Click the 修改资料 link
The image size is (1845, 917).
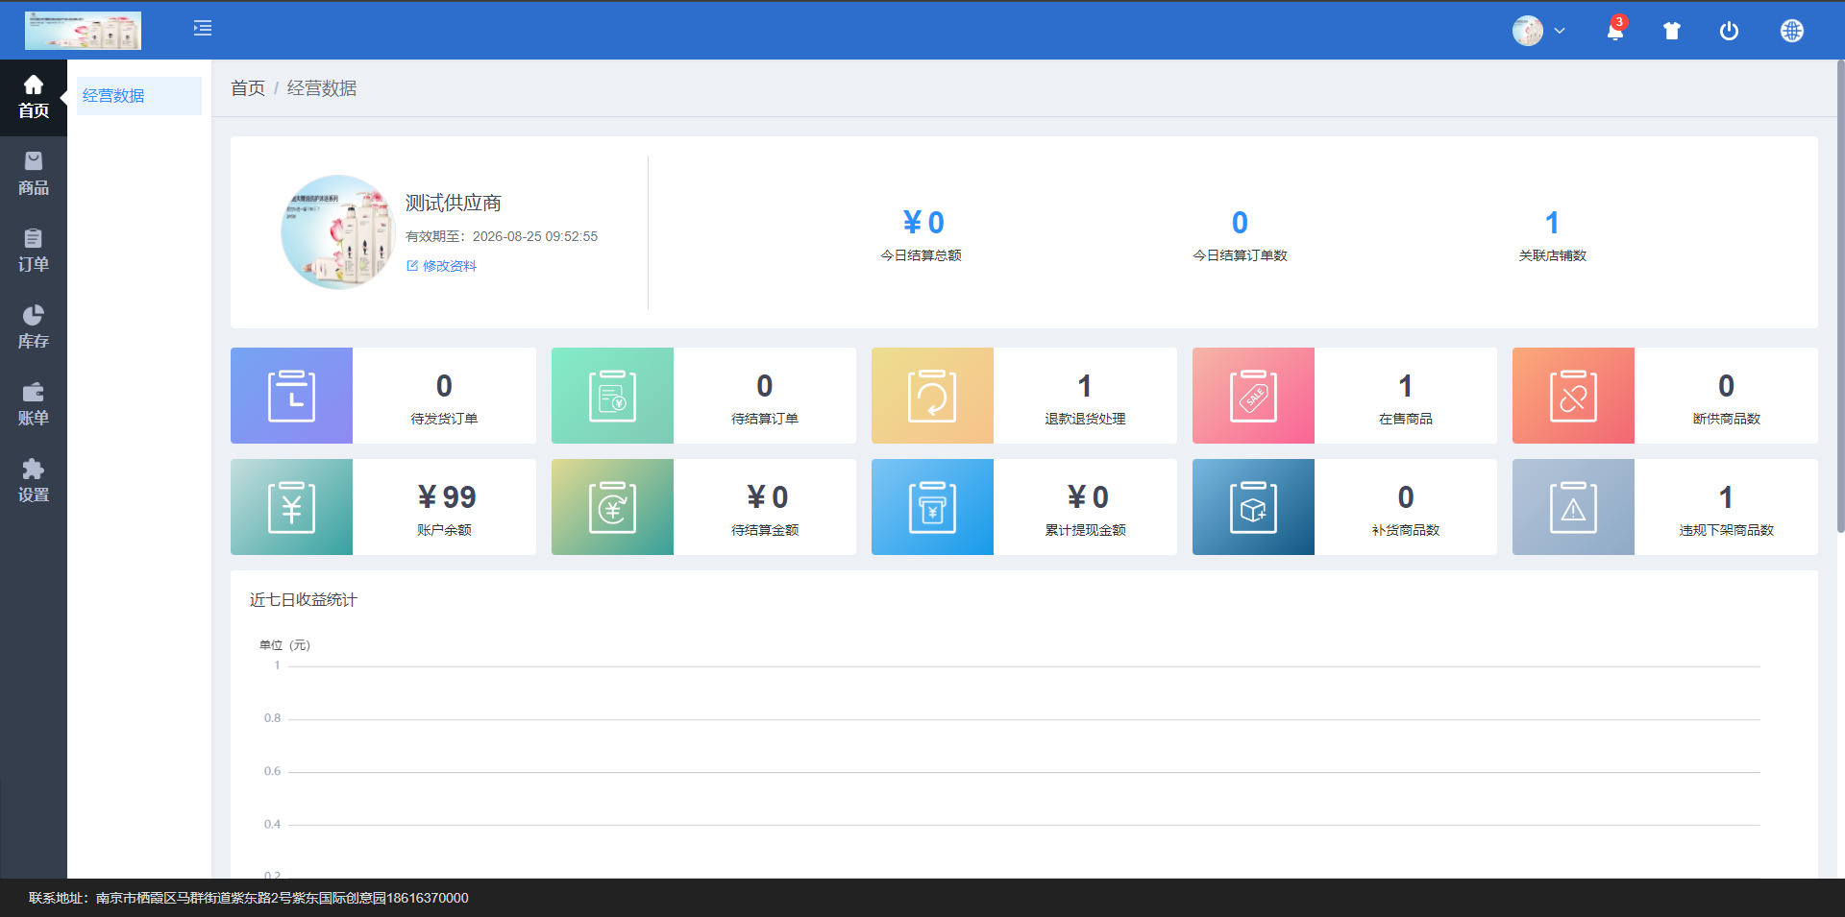(x=449, y=266)
